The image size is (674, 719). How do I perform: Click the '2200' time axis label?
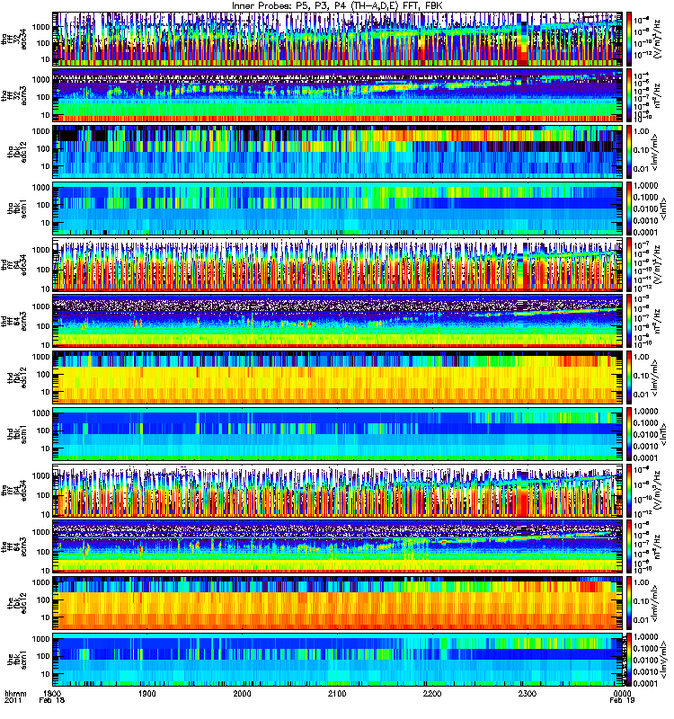[432, 694]
